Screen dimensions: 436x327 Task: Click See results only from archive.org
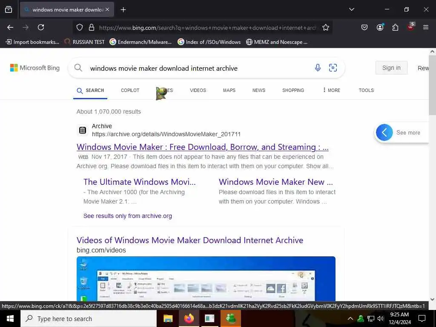pyautogui.click(x=128, y=216)
